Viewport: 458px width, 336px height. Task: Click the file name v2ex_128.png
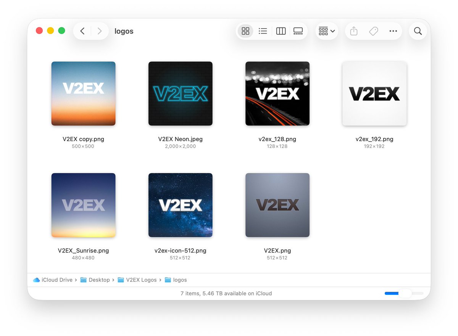point(277,139)
